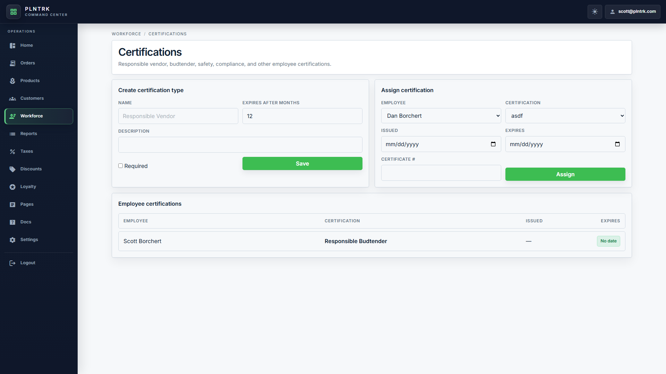Click the Pages document icon
Screen dimensions: 666x374
point(12,204)
